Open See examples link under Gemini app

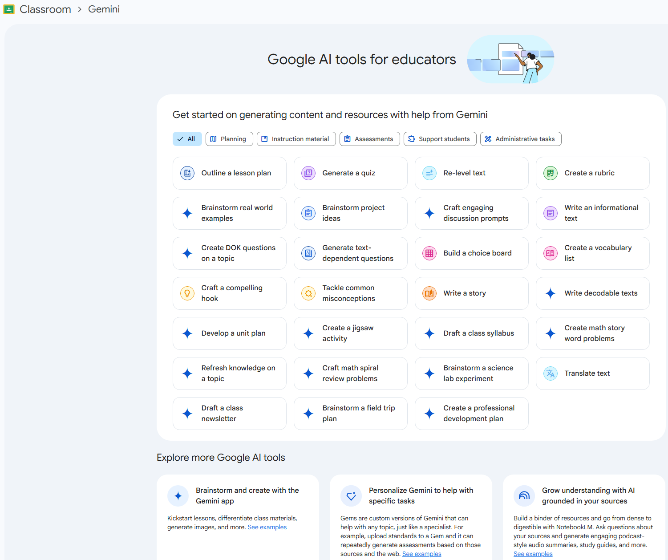pyautogui.click(x=267, y=527)
